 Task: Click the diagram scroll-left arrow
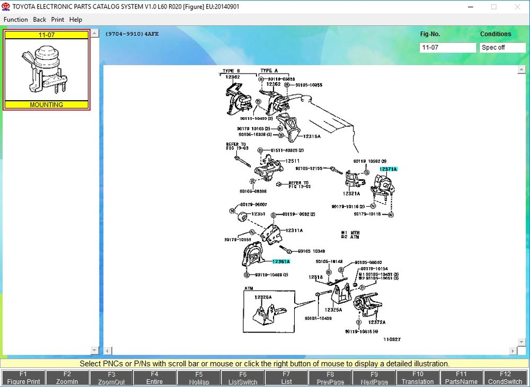[107, 351]
